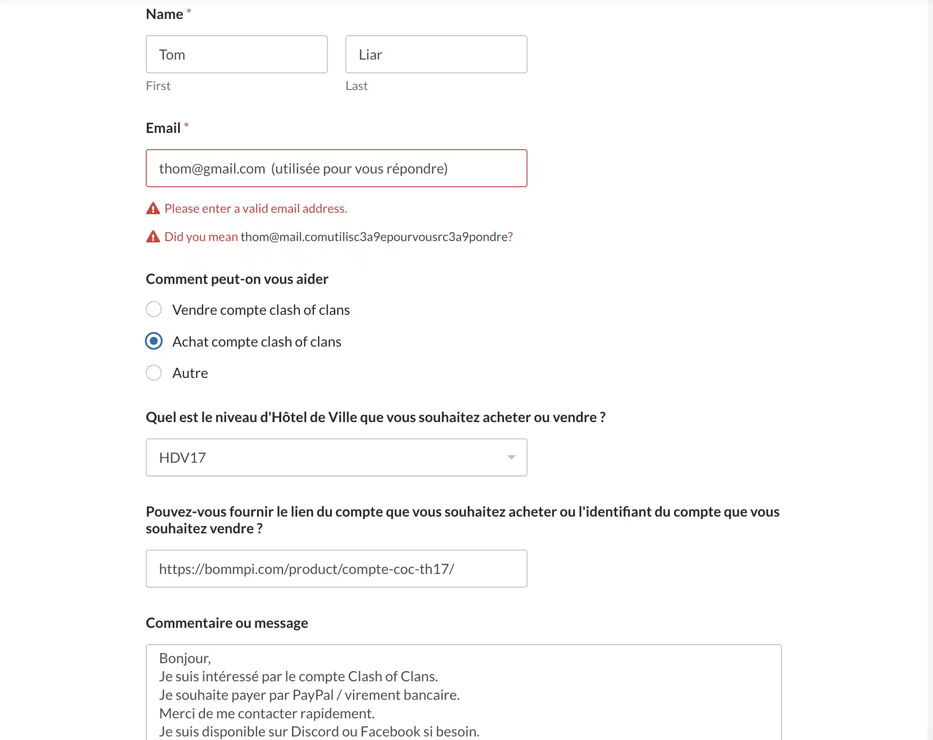
Task: Click the warning icon beside Did you mean
Action: pyautogui.click(x=153, y=237)
